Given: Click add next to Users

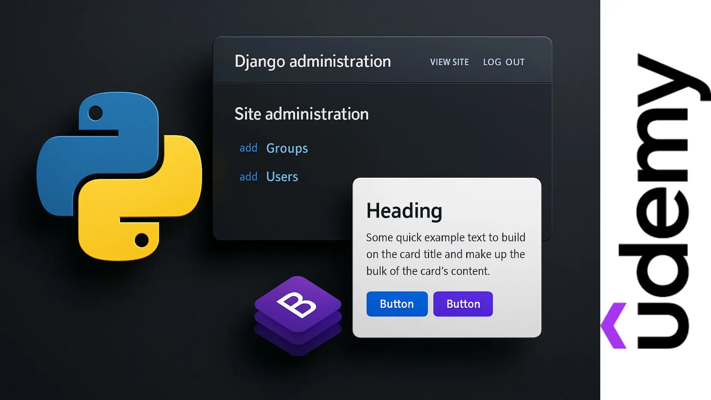Looking at the screenshot, I should [x=248, y=177].
